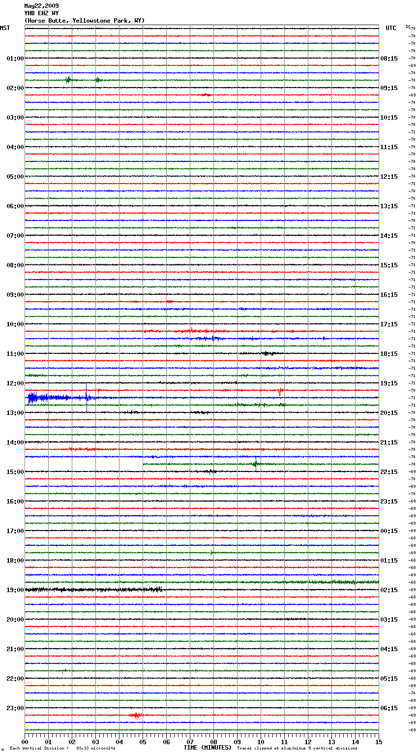Click the DC offset column header
This screenshot has width=418, height=755.
(x=408, y=27)
